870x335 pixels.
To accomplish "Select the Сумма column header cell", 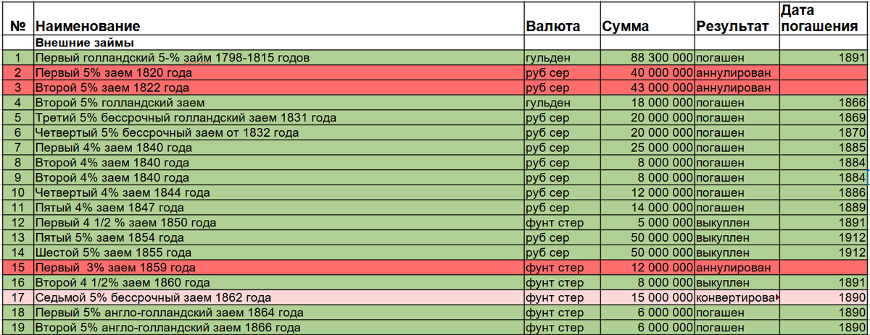I will [647, 19].
